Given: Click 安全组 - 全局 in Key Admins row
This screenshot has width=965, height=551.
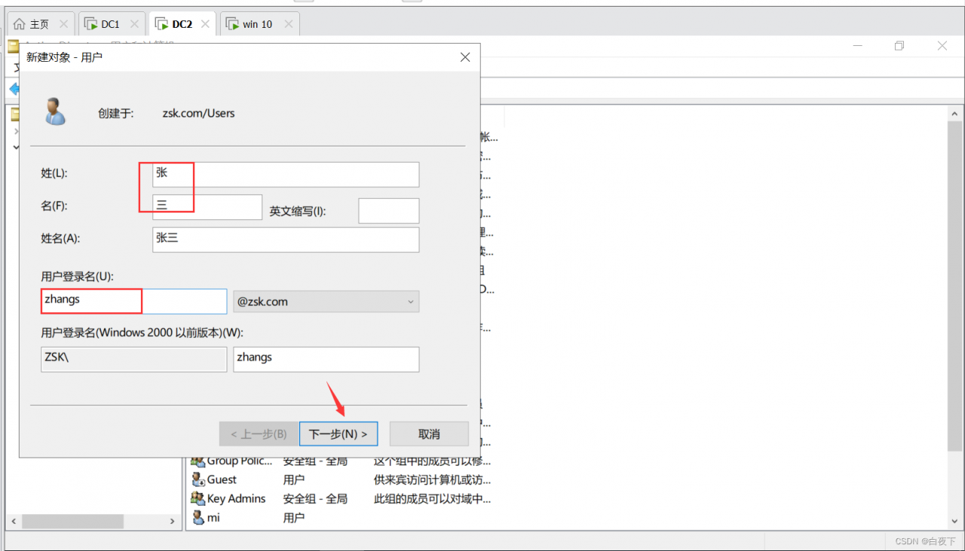Looking at the screenshot, I should 315,498.
